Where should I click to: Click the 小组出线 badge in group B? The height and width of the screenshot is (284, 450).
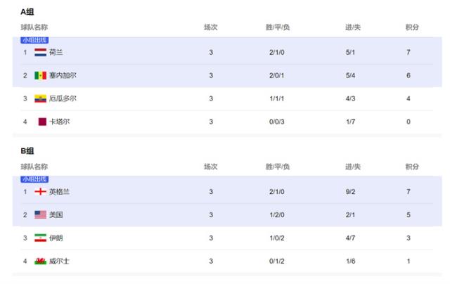click(x=34, y=179)
